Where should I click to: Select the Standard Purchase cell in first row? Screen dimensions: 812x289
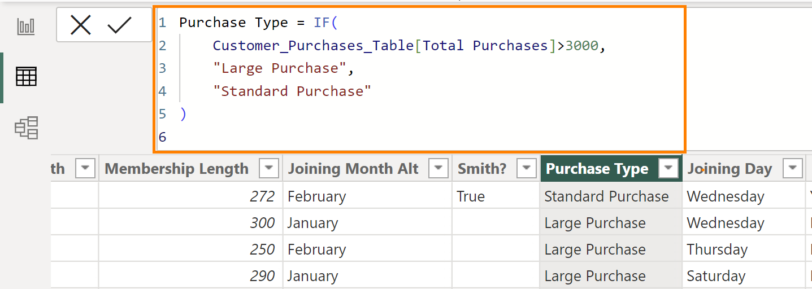click(x=606, y=196)
